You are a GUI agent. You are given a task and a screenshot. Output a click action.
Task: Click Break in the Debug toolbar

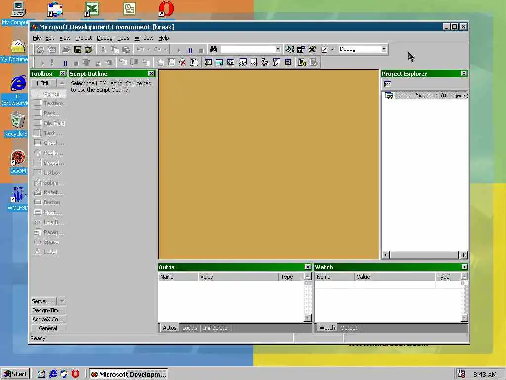(x=65, y=63)
